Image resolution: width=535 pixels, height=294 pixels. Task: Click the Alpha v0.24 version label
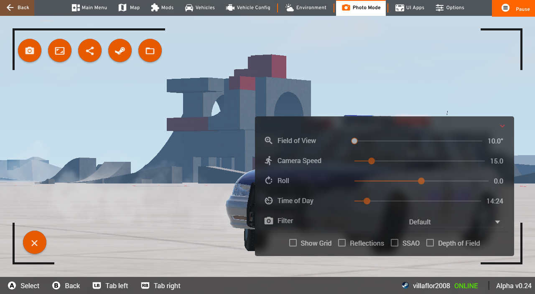pyautogui.click(x=514, y=286)
